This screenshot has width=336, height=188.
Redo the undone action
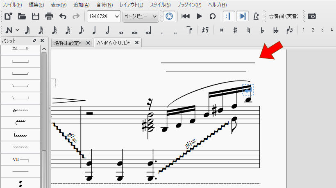[x=76, y=16]
